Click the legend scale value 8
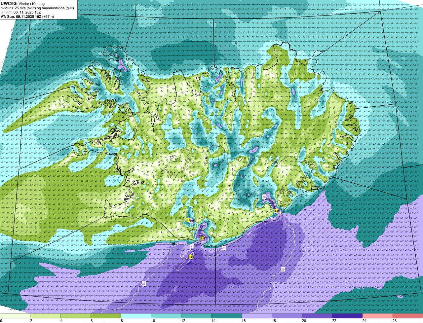423x323 pixels. (122, 321)
